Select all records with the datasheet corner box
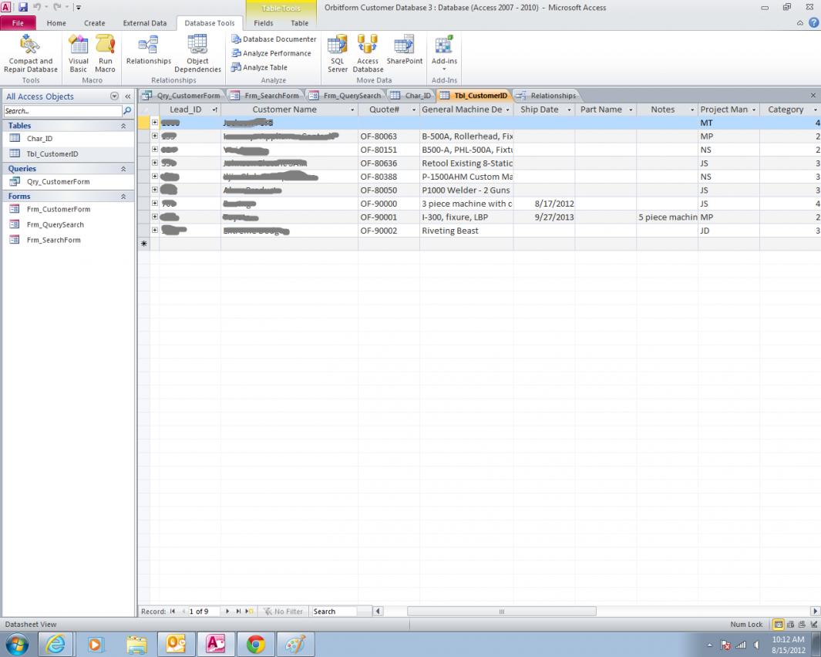Screen dimensions: 821x657 pos(144,109)
